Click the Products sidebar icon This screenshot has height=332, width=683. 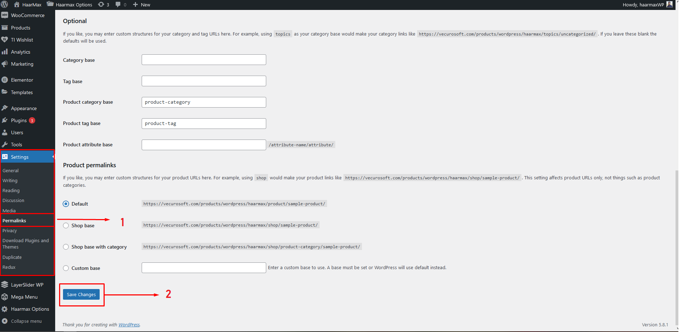coord(5,28)
